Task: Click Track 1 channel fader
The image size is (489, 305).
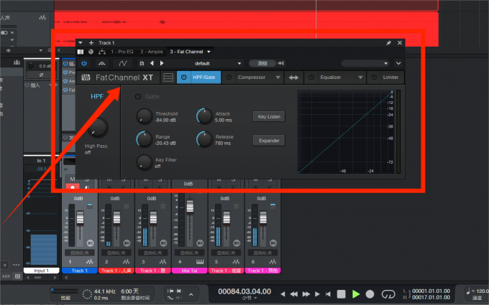Action: click(80, 217)
